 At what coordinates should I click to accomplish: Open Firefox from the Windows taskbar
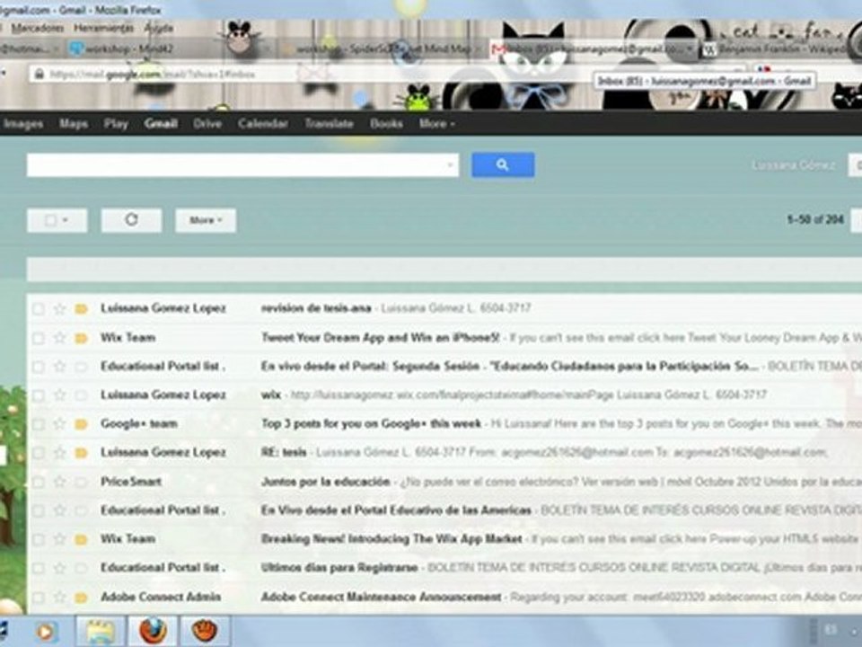point(153,631)
